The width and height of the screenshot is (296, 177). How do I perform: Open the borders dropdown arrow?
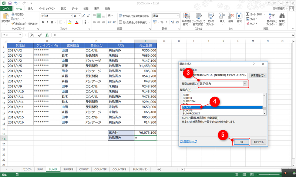tap(64, 22)
